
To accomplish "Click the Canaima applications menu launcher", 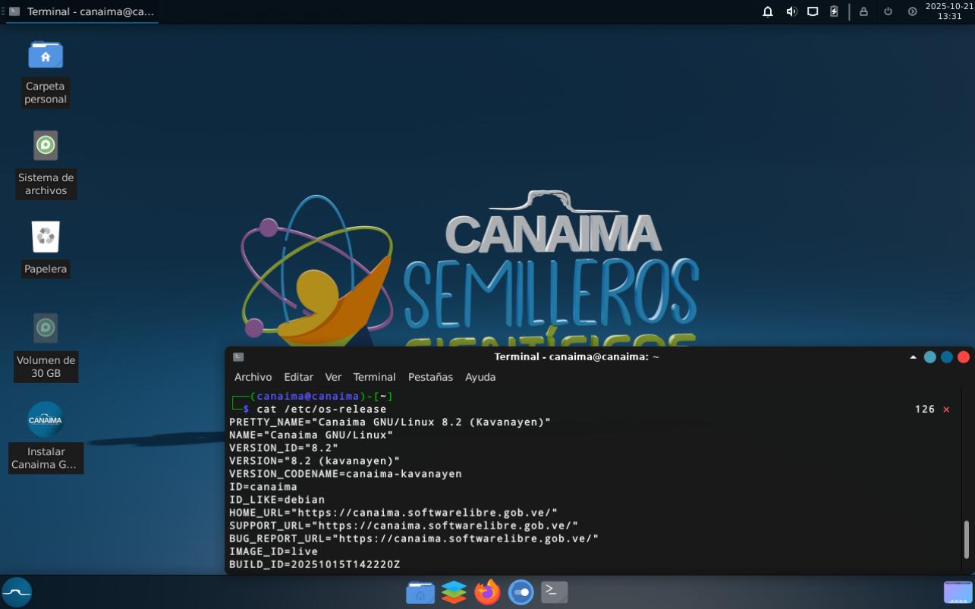I will (x=17, y=592).
